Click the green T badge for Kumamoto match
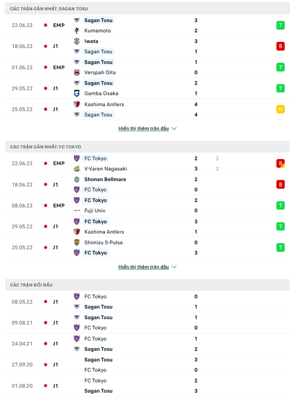Viewport: 295px width, 401px height. tap(281, 25)
